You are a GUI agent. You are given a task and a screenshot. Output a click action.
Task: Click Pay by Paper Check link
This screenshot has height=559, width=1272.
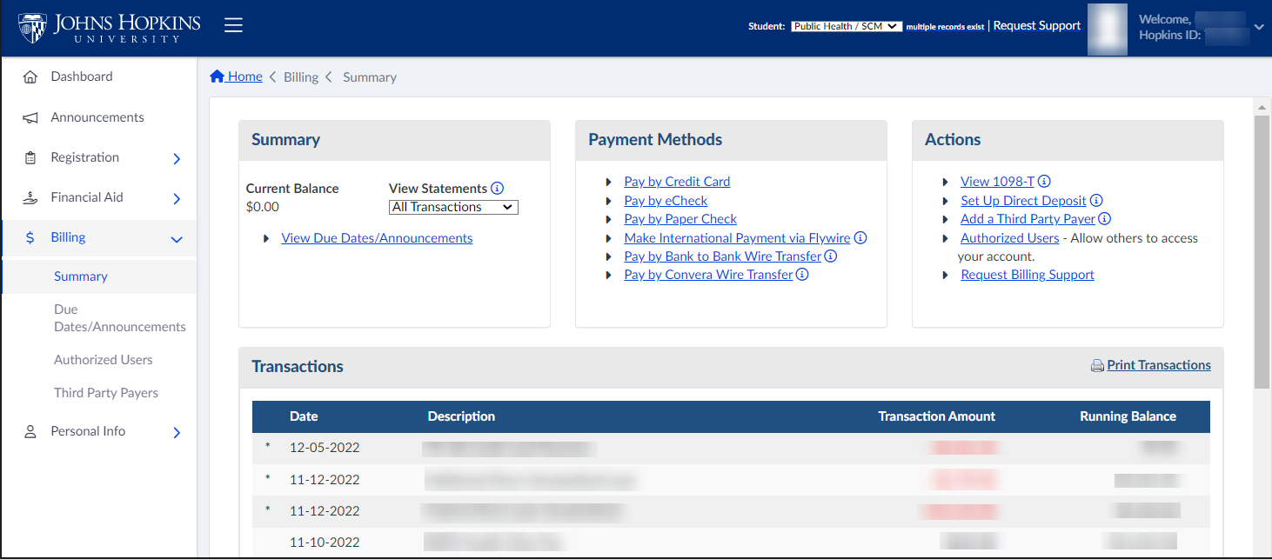pyautogui.click(x=680, y=218)
